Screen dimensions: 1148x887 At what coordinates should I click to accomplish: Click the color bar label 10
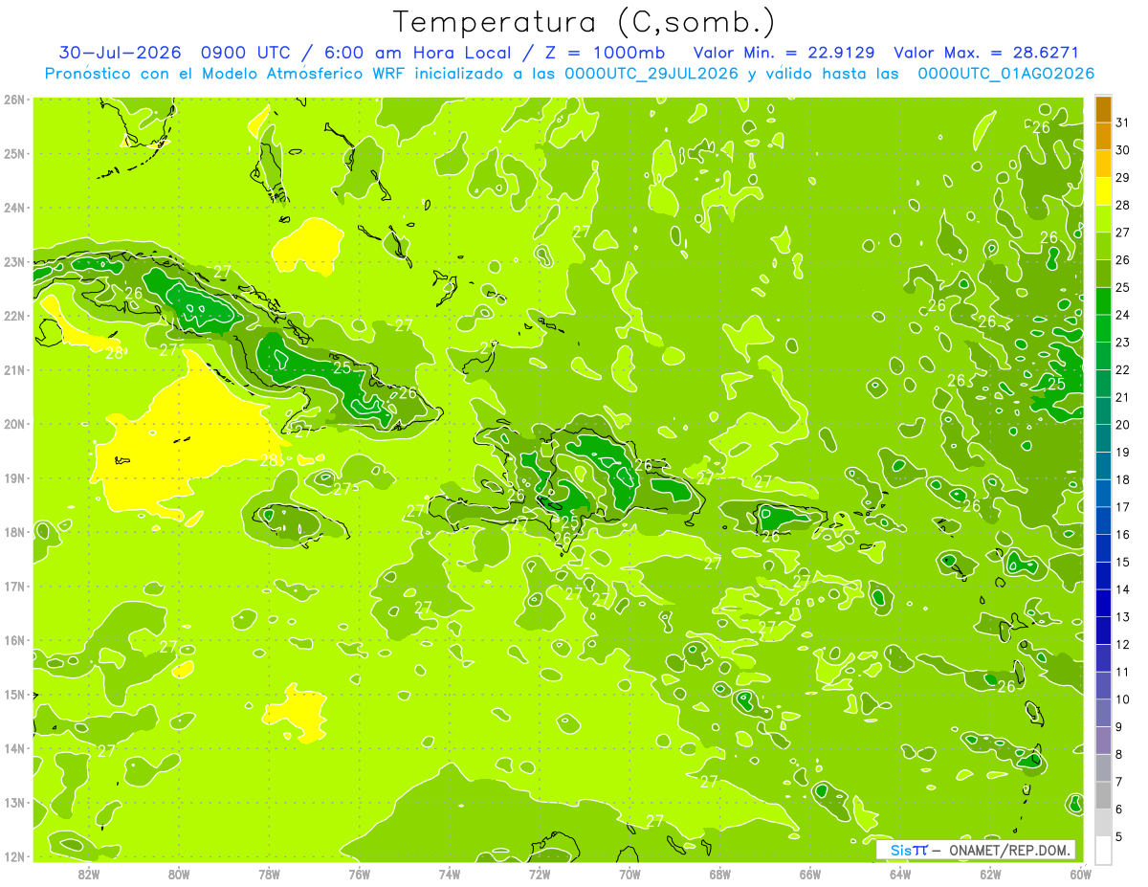click(1122, 699)
